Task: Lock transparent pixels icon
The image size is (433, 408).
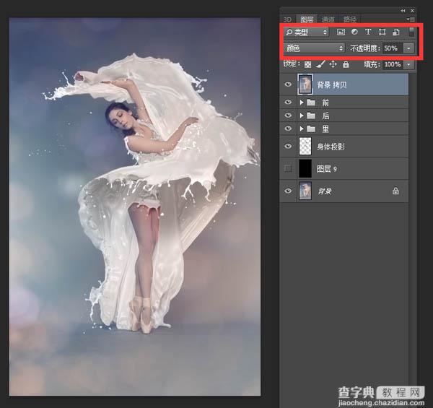Action: (x=307, y=65)
